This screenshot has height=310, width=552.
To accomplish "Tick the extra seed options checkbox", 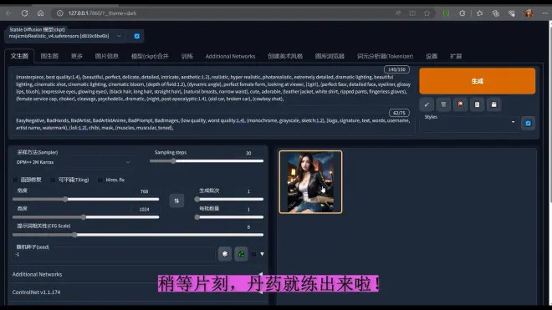I will pyautogui.click(x=253, y=254).
